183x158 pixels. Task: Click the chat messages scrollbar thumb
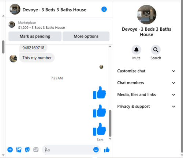coord(110,123)
